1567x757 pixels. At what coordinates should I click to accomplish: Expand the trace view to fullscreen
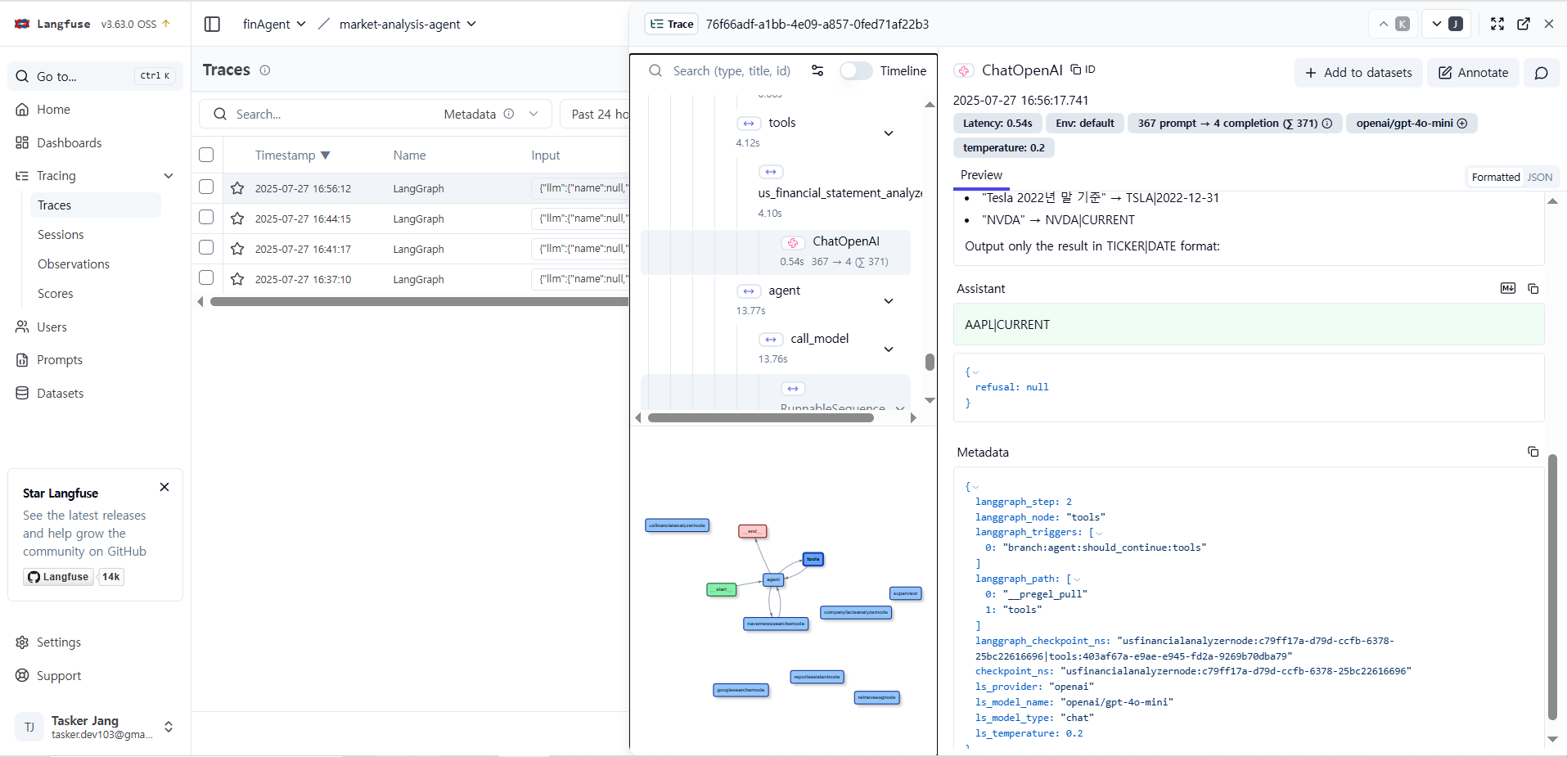[x=1497, y=24]
